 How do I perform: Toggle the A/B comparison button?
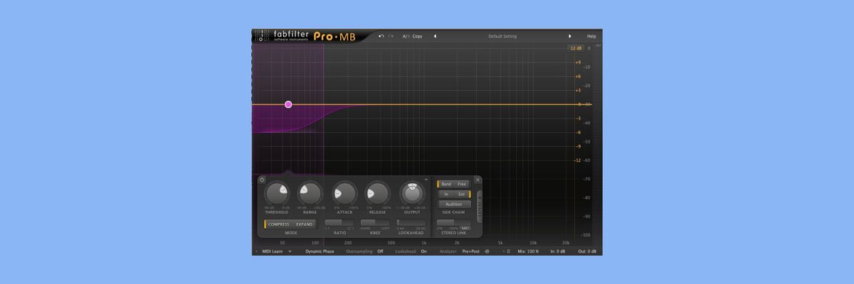point(406,36)
